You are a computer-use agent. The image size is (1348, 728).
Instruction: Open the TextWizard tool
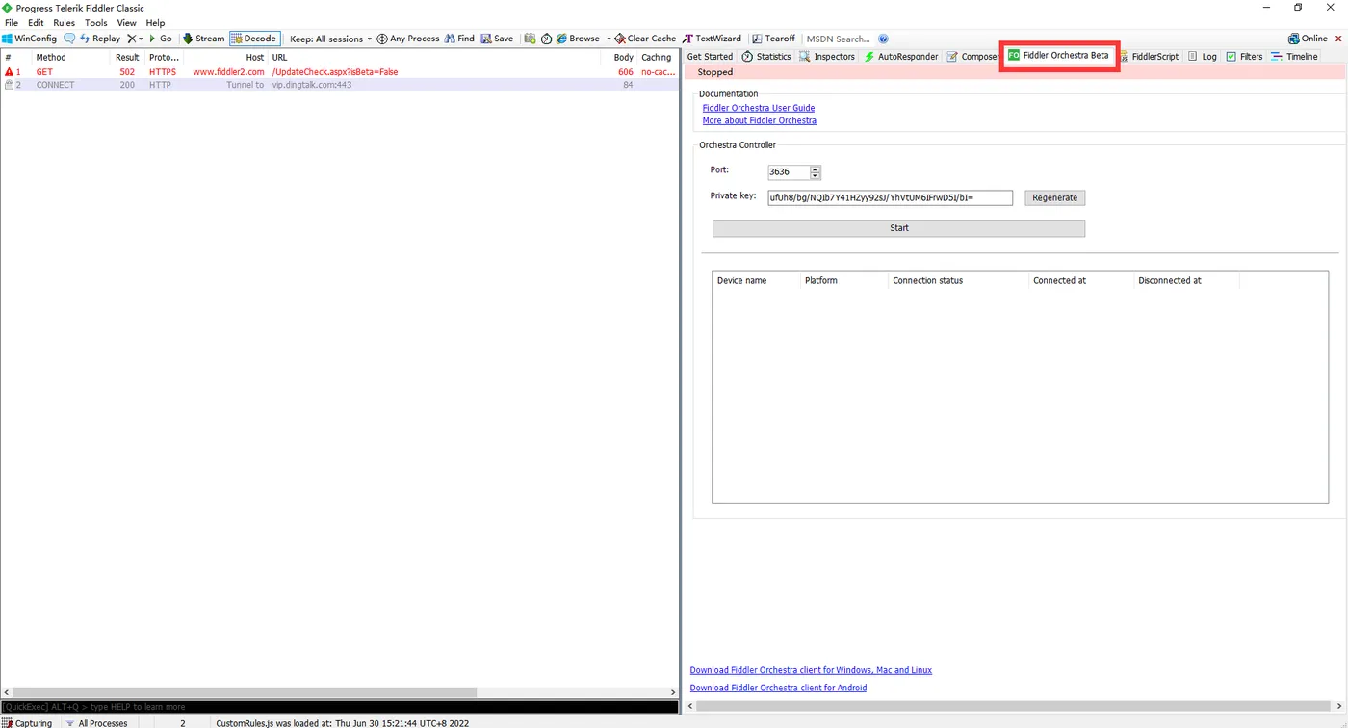point(712,39)
